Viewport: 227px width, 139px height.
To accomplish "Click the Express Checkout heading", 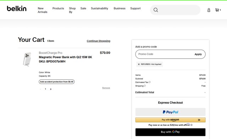I will 170,103.
